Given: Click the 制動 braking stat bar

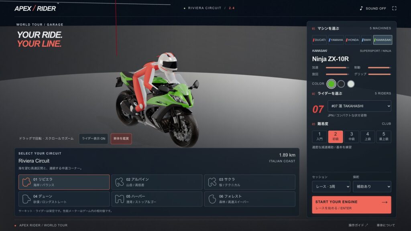Looking at the screenshot, I should (380, 67).
